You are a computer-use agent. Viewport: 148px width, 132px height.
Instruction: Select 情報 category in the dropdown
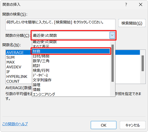pyautogui.click(x=71, y=90)
